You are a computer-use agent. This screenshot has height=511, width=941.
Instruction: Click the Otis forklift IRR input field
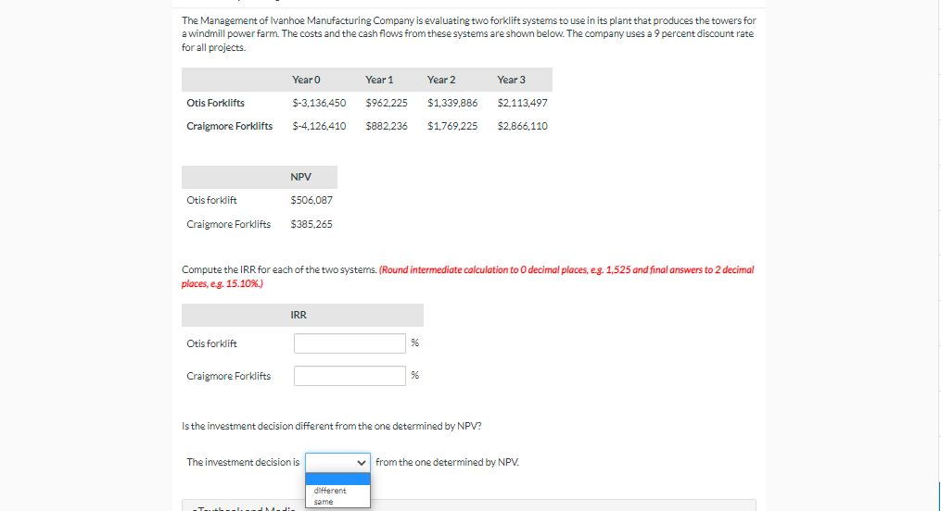(x=350, y=343)
